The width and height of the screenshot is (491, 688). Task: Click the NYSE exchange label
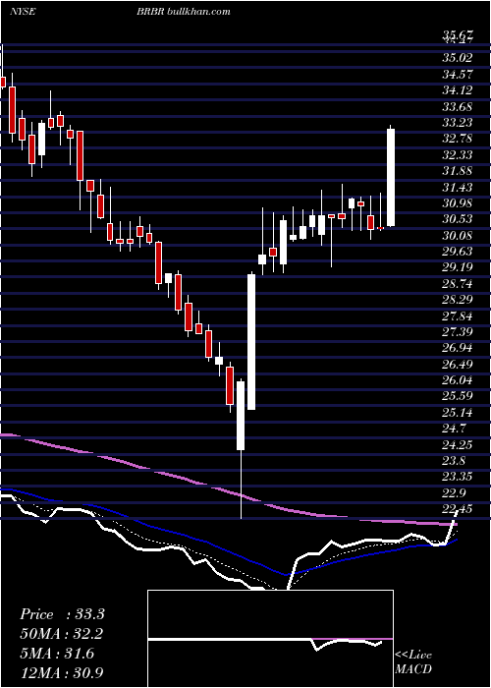23,12
